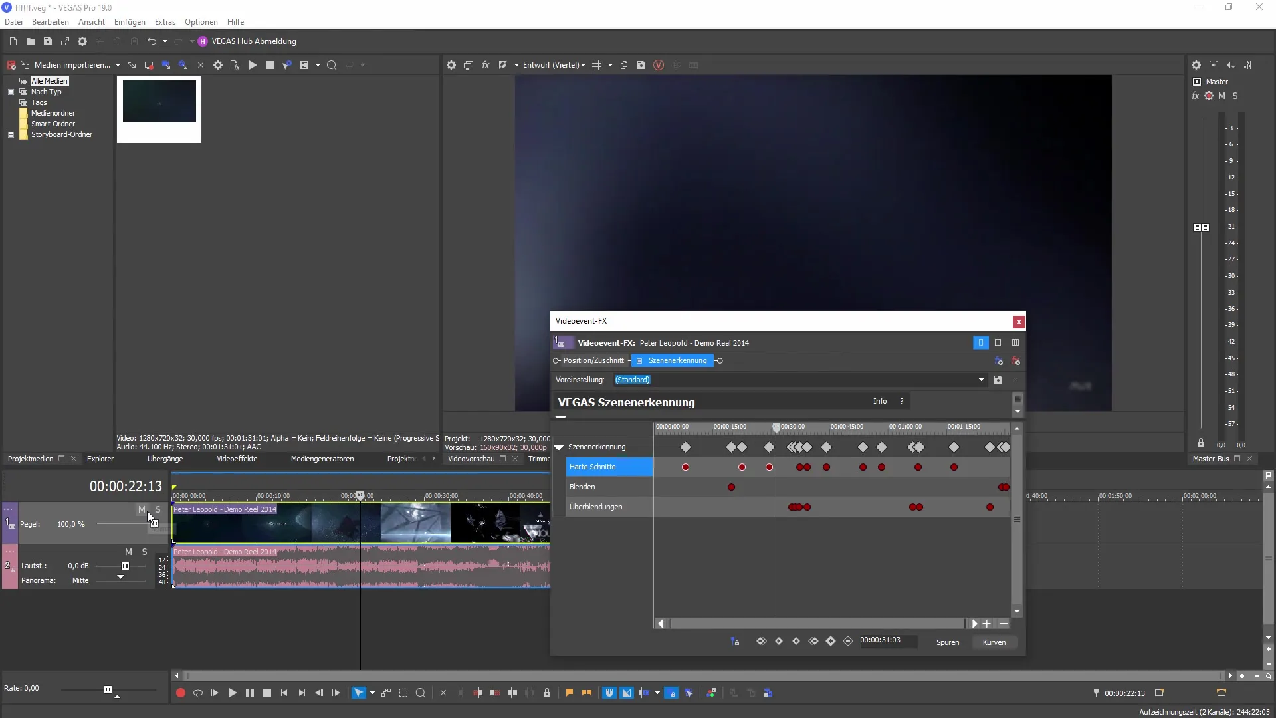Adjust Master bus fader handle

1201,227
